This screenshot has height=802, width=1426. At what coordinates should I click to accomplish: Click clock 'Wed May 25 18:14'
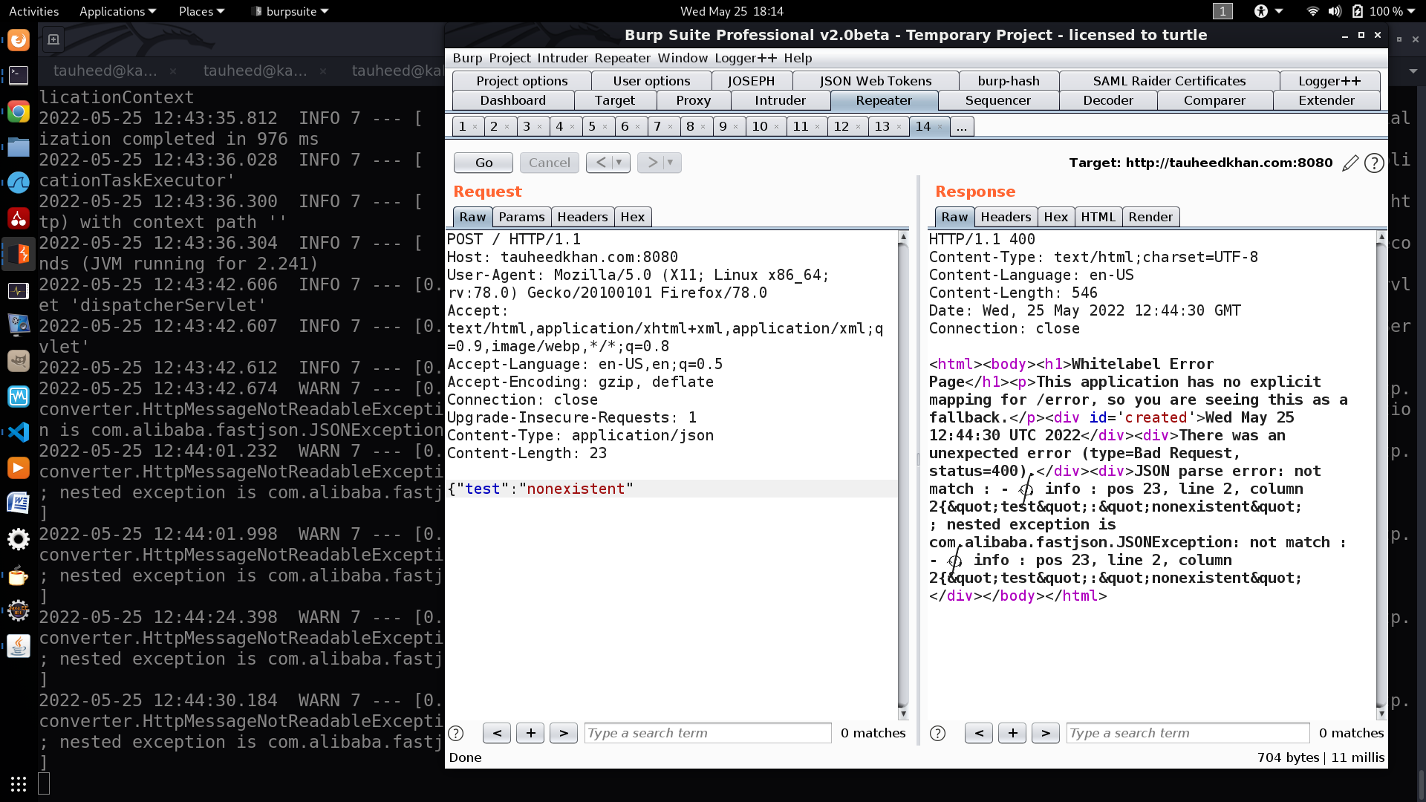732,11
